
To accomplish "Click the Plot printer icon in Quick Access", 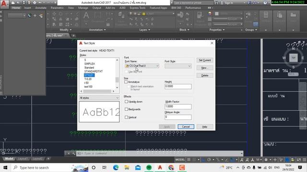I will (35, 3).
